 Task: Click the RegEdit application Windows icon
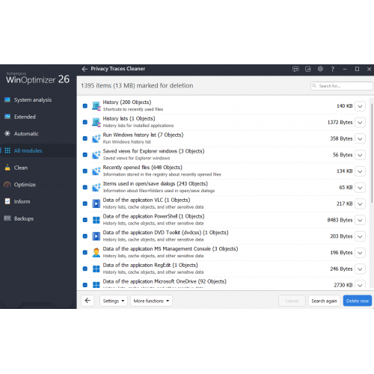(x=96, y=269)
